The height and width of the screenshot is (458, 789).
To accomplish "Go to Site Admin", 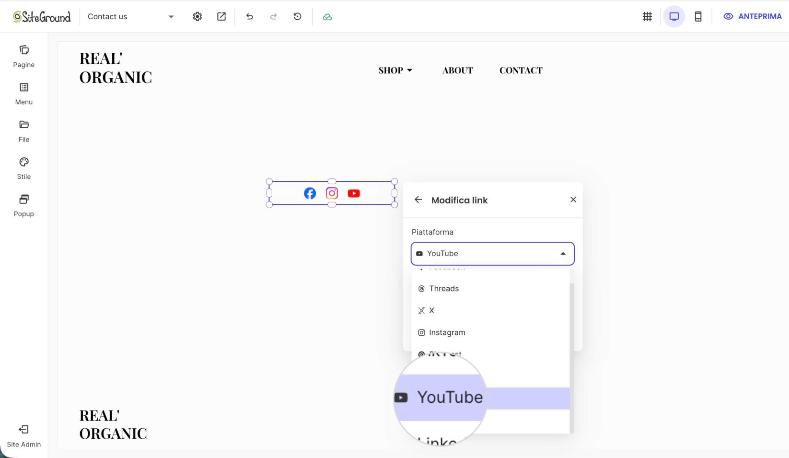I will pyautogui.click(x=23, y=436).
